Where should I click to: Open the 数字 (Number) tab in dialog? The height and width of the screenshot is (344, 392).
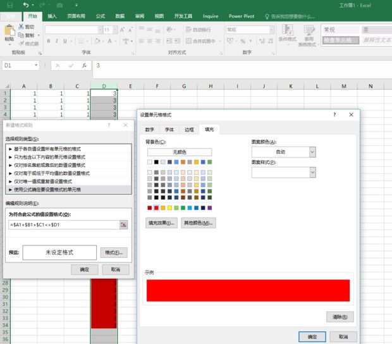click(x=150, y=129)
